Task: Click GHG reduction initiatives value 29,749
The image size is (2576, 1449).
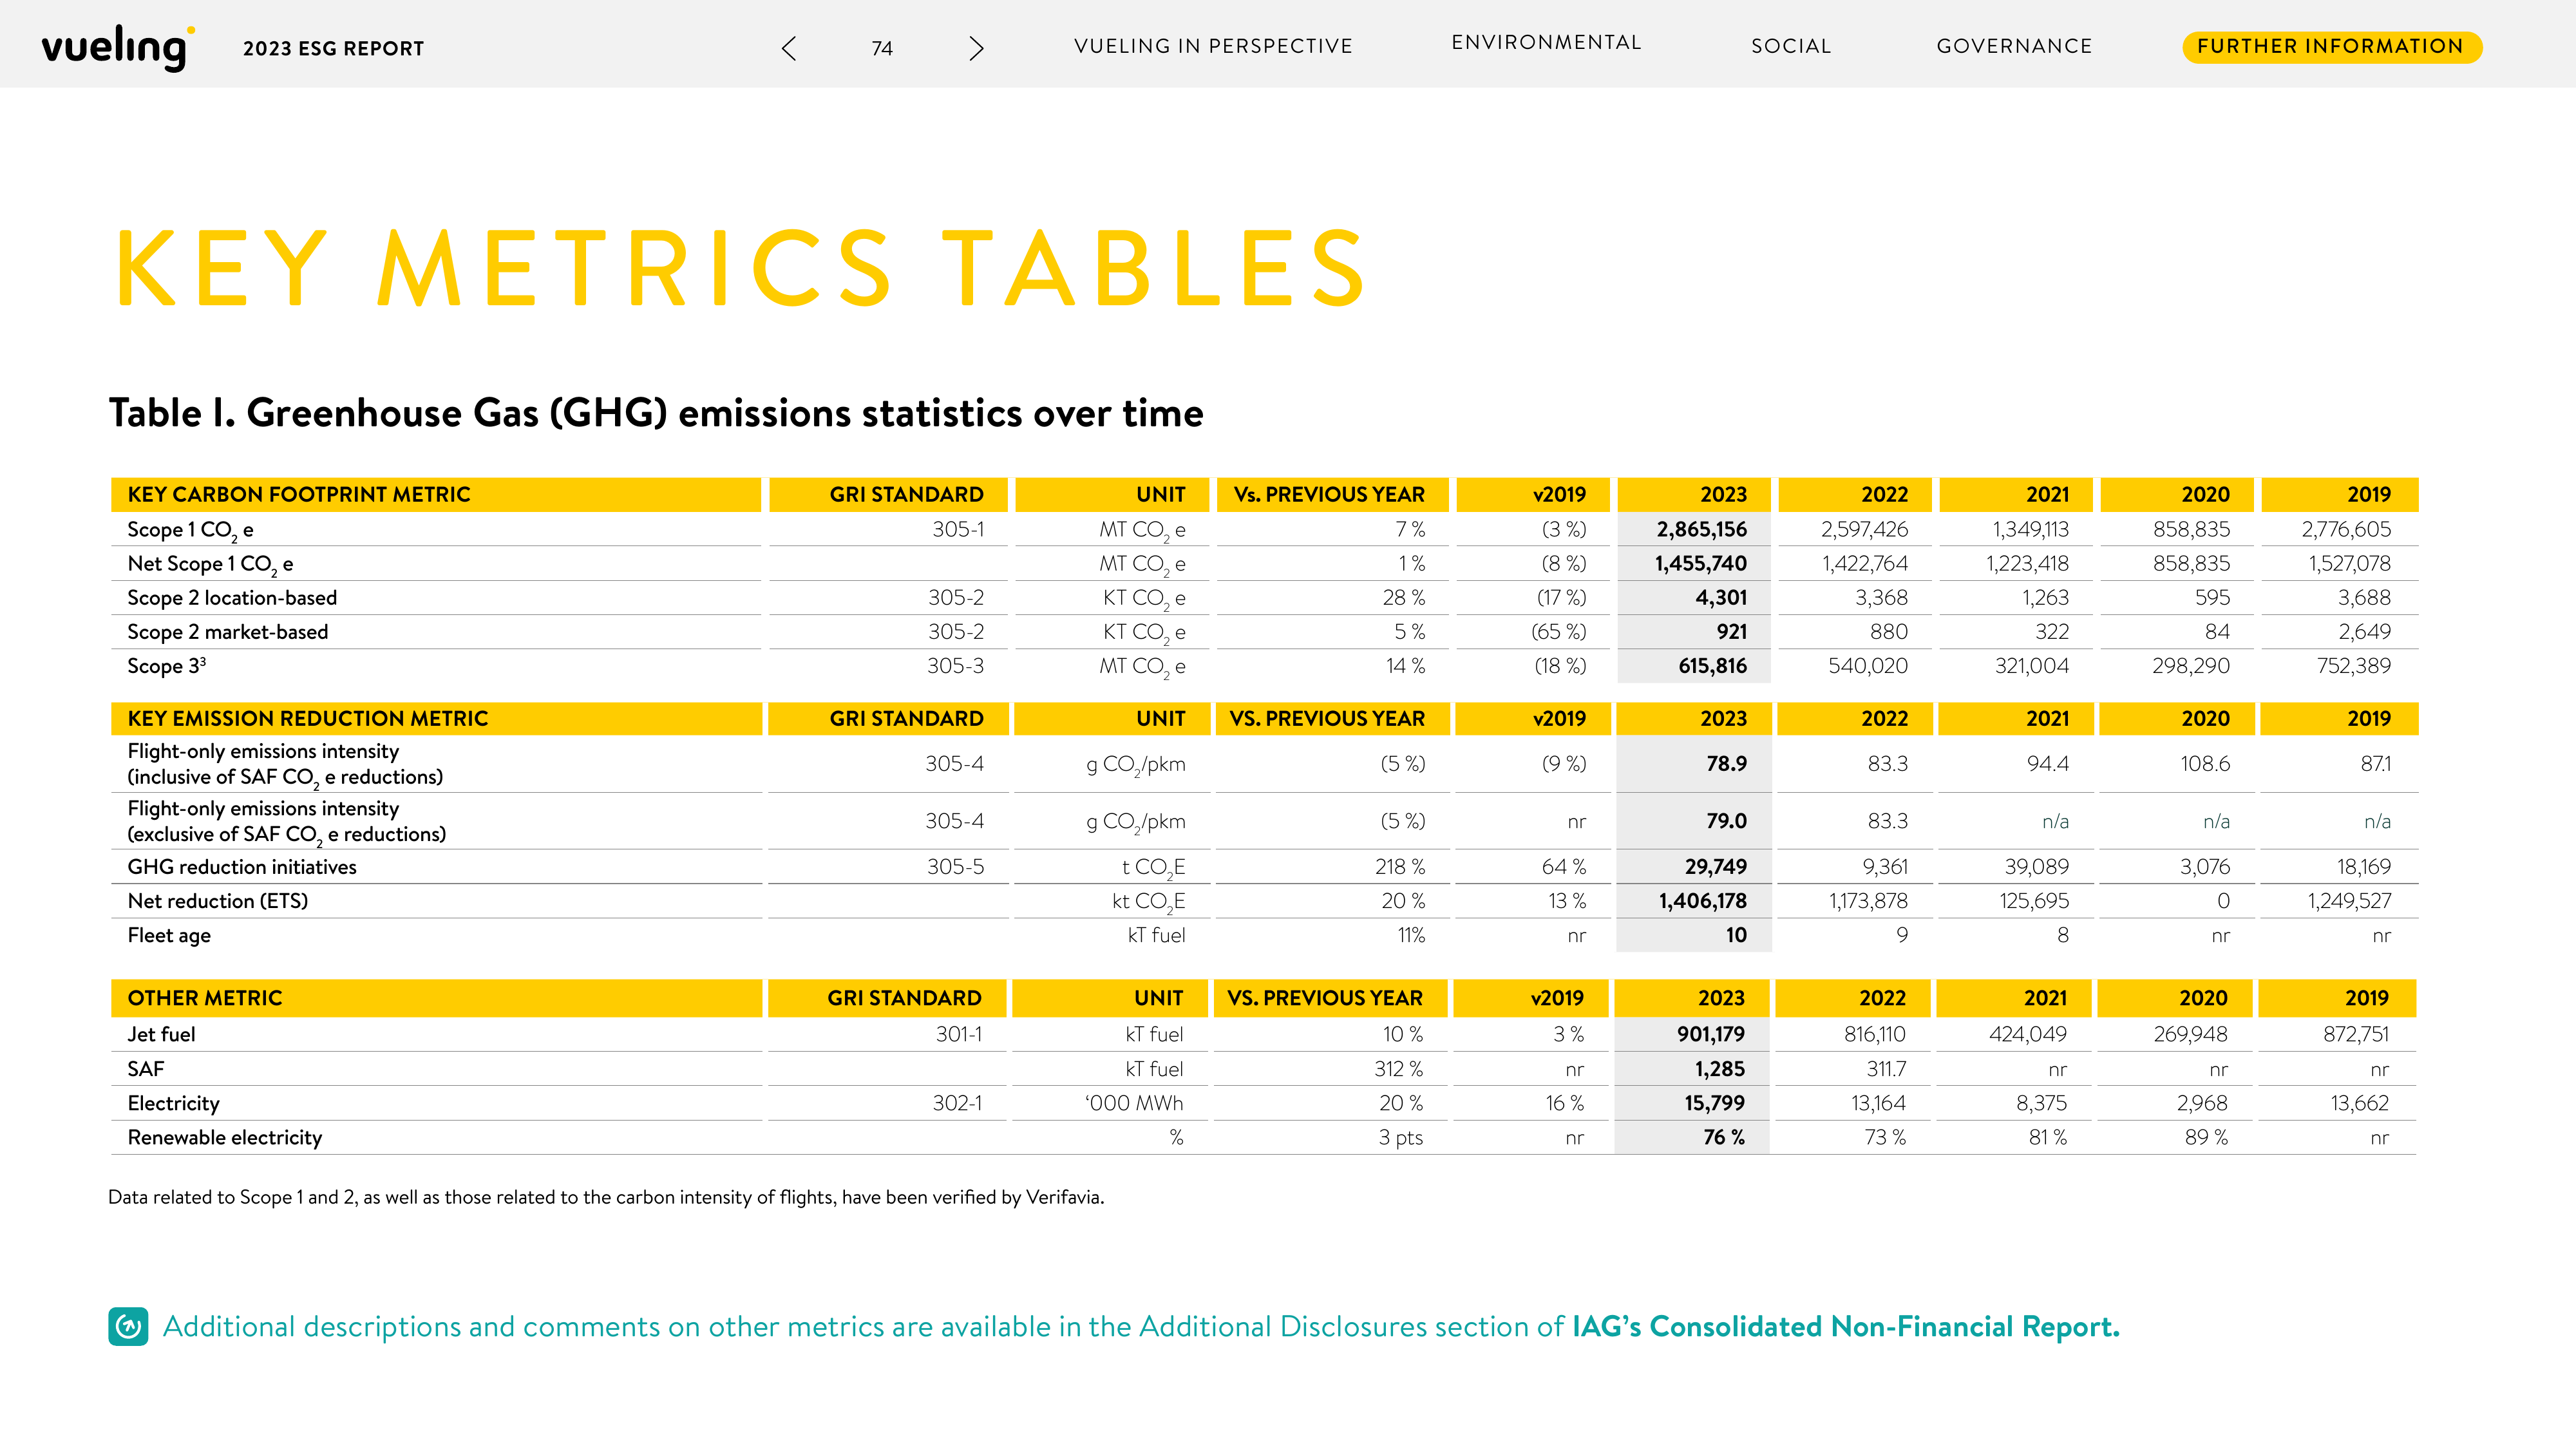Action: pos(1715,867)
